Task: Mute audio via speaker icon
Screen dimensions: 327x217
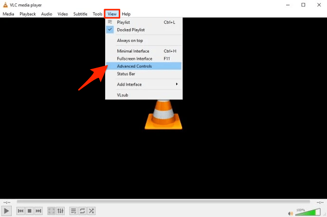Action: click(x=291, y=214)
